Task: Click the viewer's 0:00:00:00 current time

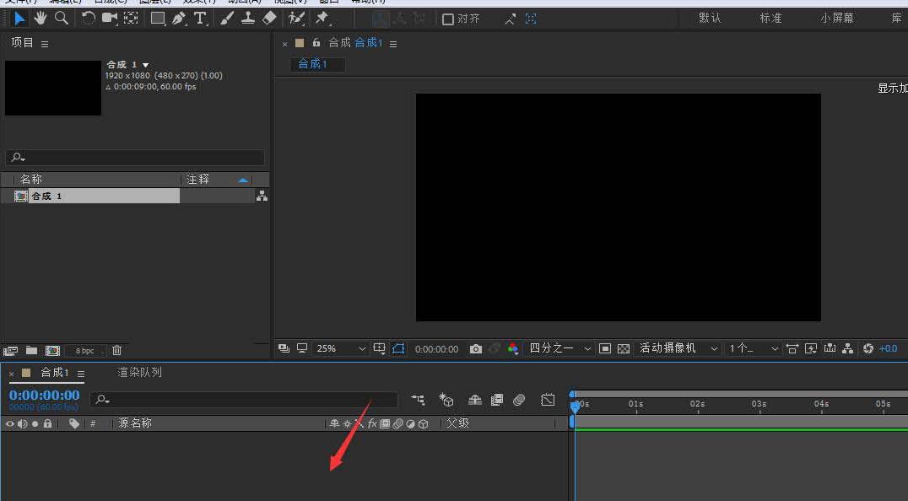Action: point(436,349)
